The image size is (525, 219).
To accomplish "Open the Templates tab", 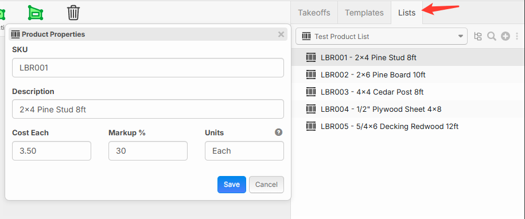I will click(x=364, y=13).
